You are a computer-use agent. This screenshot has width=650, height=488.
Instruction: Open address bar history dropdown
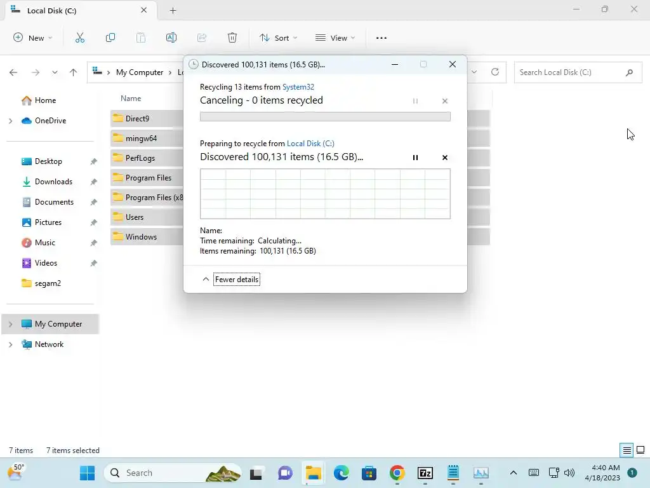pos(474,72)
